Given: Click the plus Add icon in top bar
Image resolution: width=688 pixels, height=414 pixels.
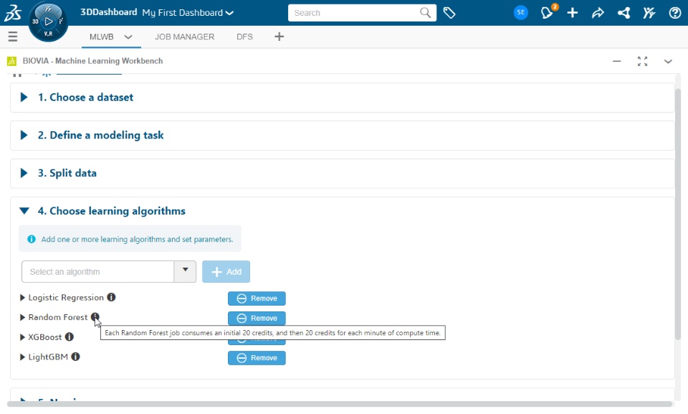Looking at the screenshot, I should pyautogui.click(x=572, y=13).
